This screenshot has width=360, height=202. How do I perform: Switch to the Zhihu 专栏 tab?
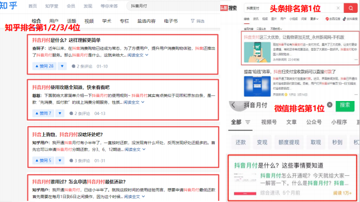coord(124,21)
